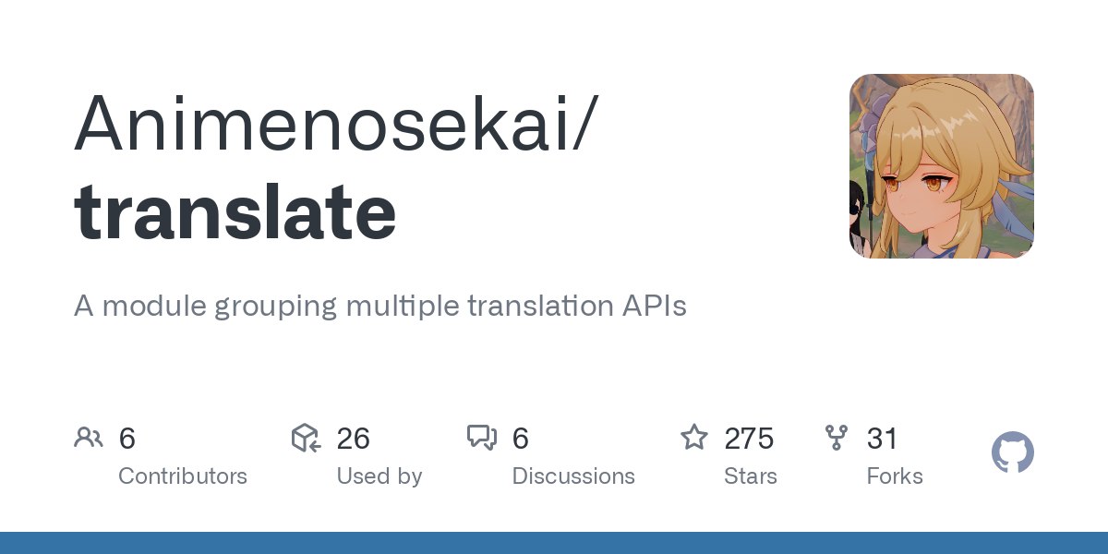Click the Contributors people icon
The image size is (1108, 554).
click(89, 438)
